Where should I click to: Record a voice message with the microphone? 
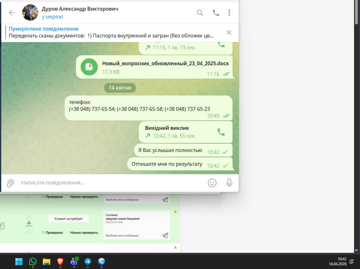[229, 183]
